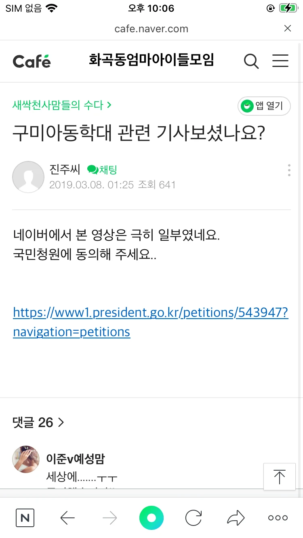Tap the cafe.naver.com address bar
Viewport: 303px width, 538px height.
(151, 29)
